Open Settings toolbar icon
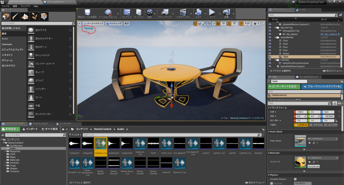Viewport: 344px width, 185px height. coord(149,13)
